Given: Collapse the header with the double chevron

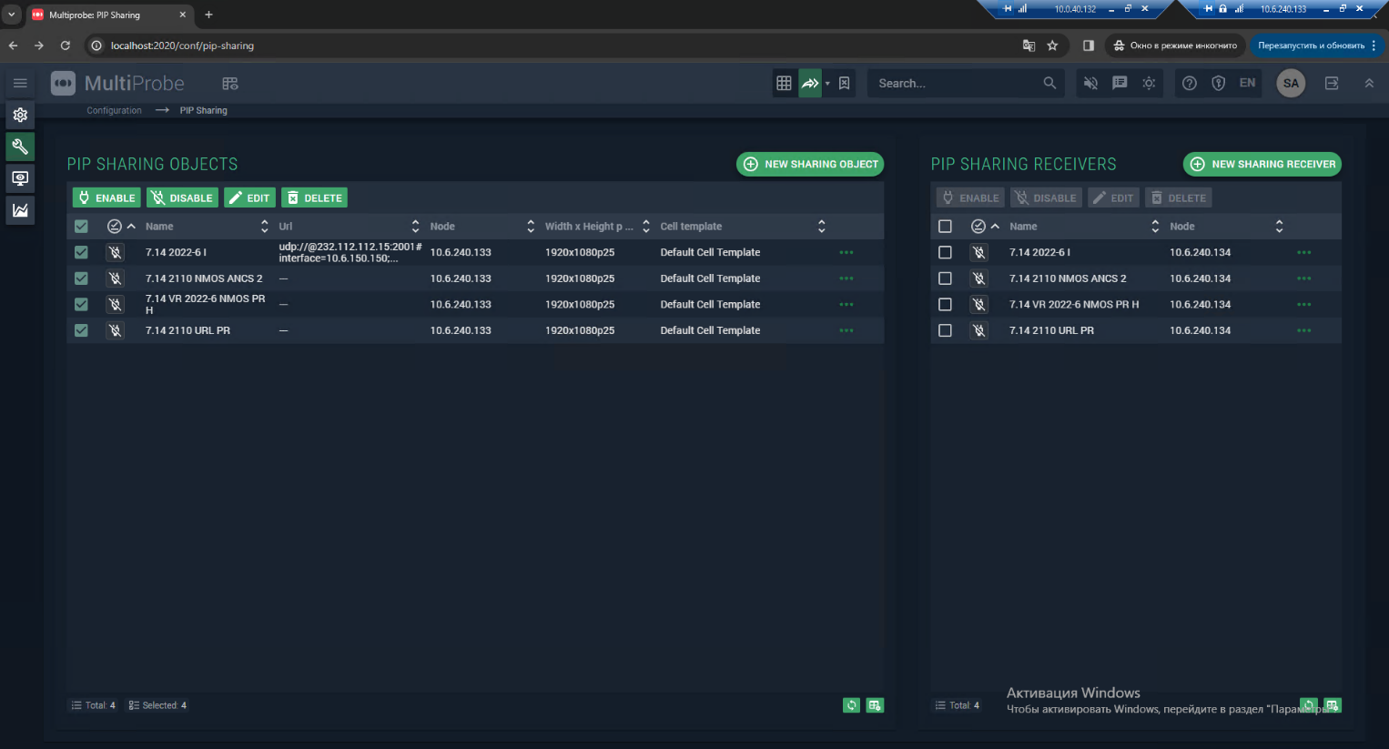Looking at the screenshot, I should [1369, 83].
